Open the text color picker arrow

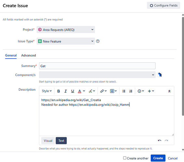pos(84,91)
